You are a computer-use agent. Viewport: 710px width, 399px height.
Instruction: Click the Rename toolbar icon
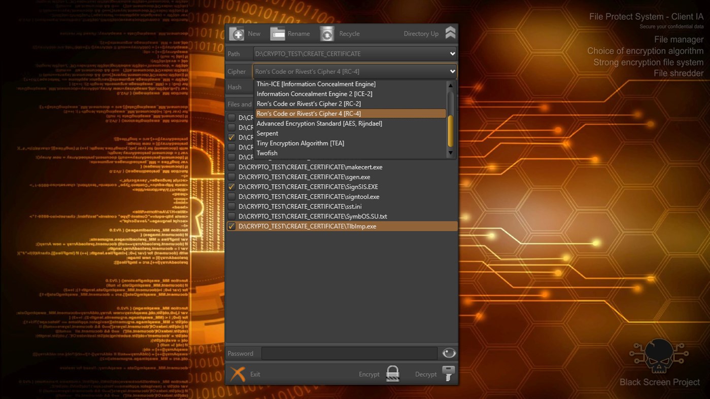click(278, 33)
